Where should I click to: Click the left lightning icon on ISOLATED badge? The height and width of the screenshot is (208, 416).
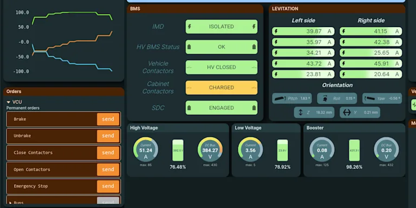[189, 27]
